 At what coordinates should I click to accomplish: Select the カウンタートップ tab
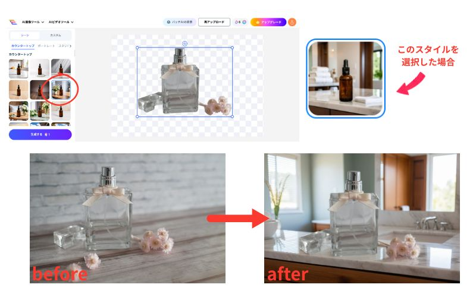[23, 46]
